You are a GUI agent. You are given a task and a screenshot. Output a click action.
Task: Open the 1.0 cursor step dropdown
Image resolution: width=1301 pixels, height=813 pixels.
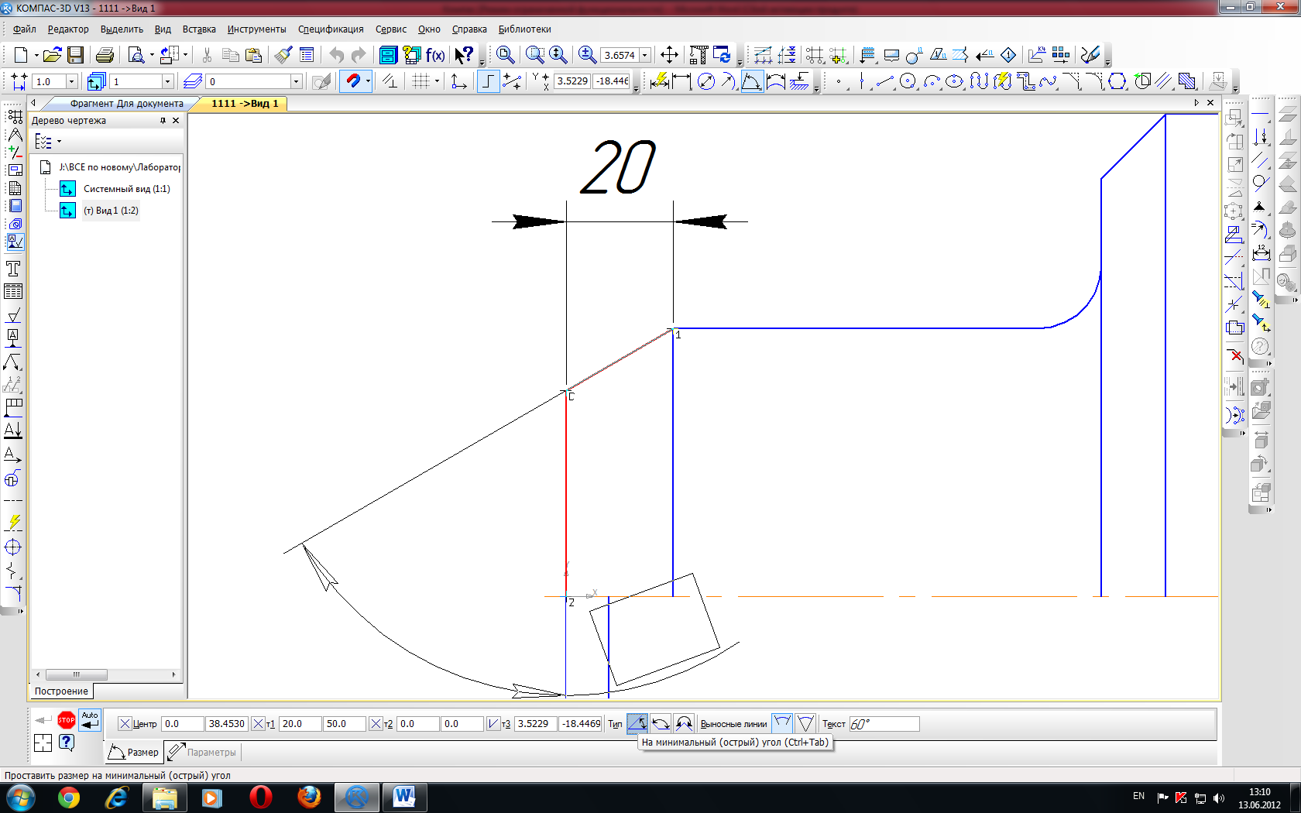tap(71, 81)
